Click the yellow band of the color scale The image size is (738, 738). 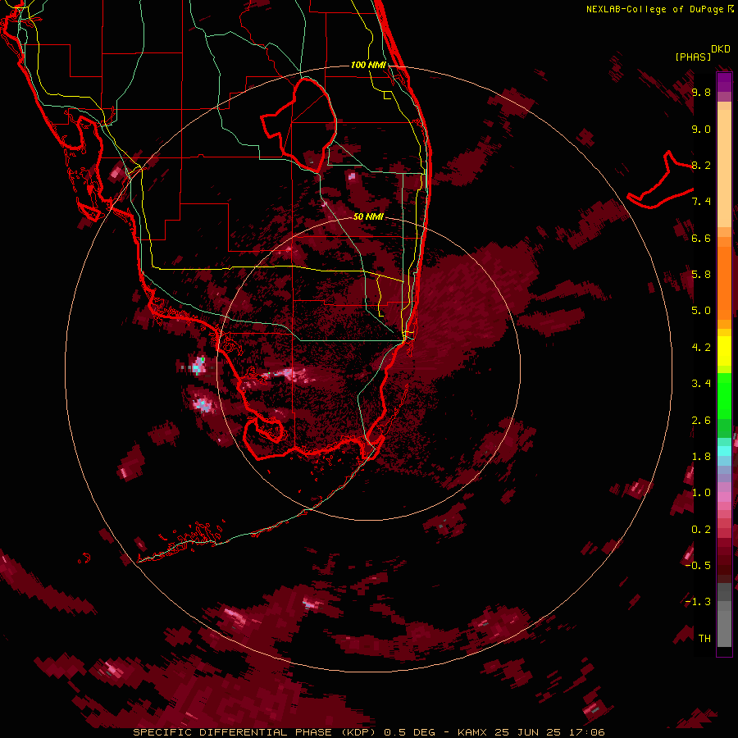(724, 351)
